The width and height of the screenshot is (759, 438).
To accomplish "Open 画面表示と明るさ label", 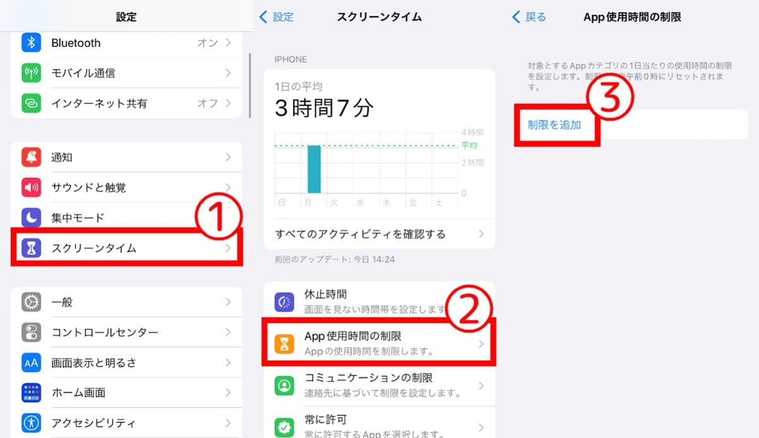I will tap(94, 363).
